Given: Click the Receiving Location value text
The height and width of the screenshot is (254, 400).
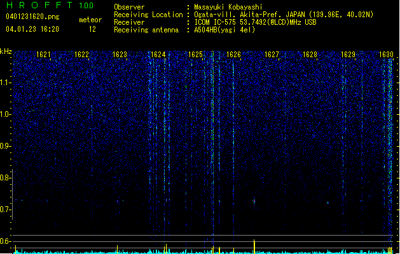Looking at the screenshot, I should pyautogui.click(x=284, y=15).
